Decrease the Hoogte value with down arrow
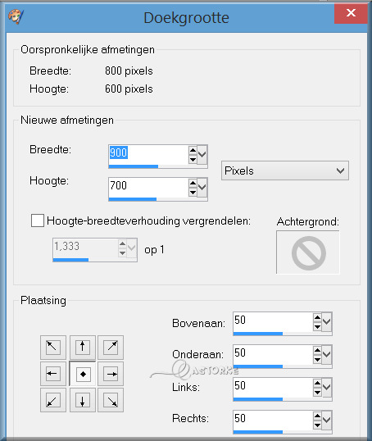 [x=193, y=192]
